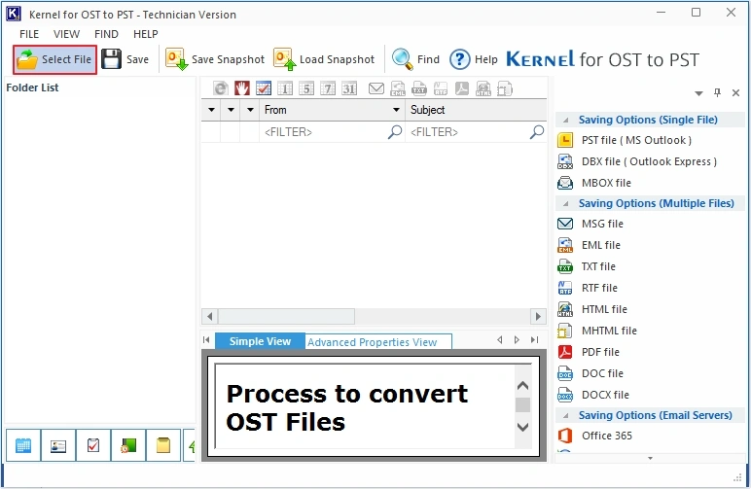Pin the saving options panel

click(x=717, y=92)
